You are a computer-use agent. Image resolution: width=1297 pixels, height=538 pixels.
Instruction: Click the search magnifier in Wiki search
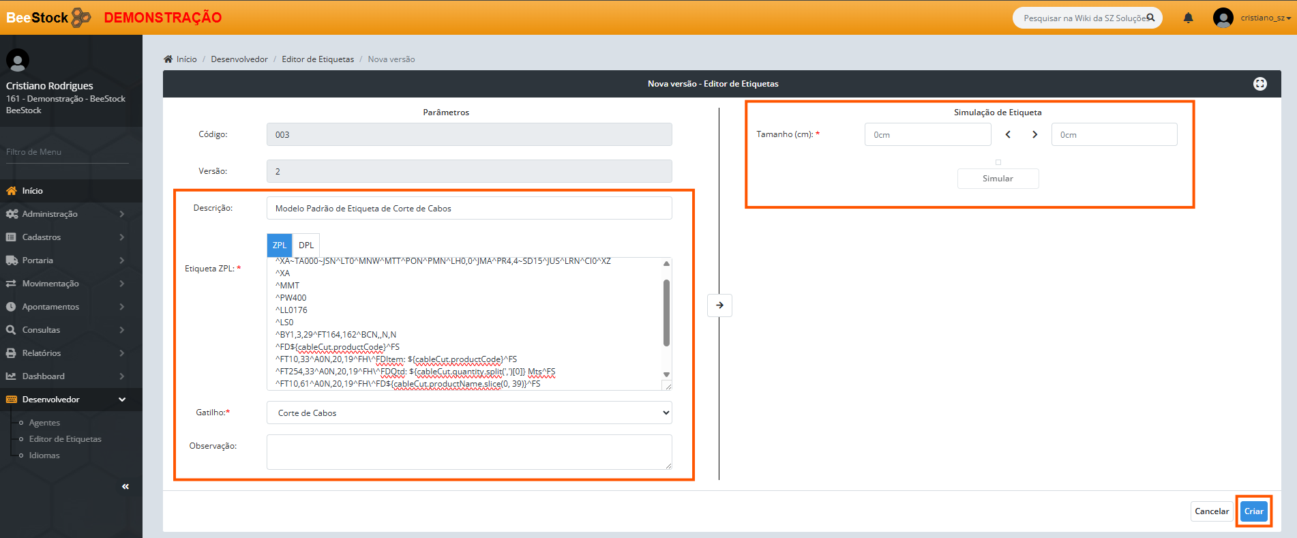(x=1150, y=18)
